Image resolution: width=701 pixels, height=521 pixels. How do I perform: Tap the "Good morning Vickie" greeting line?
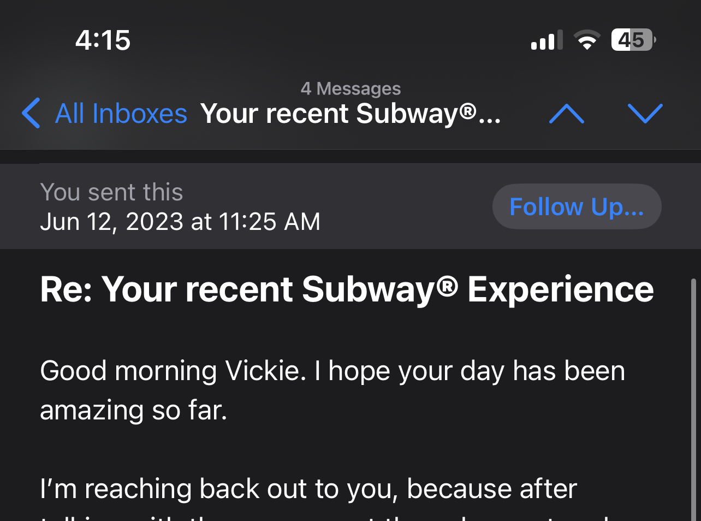point(332,371)
